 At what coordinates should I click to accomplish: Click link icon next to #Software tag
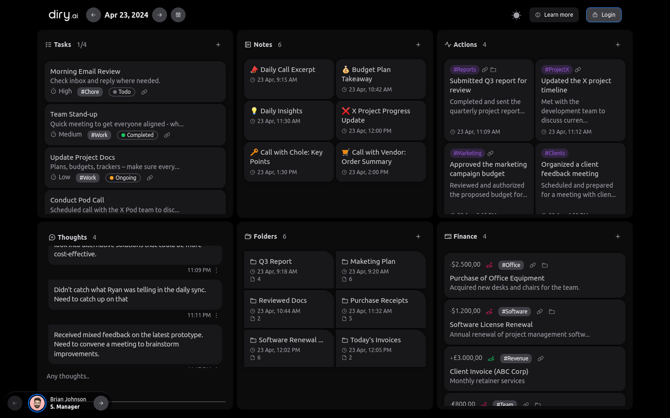point(540,312)
